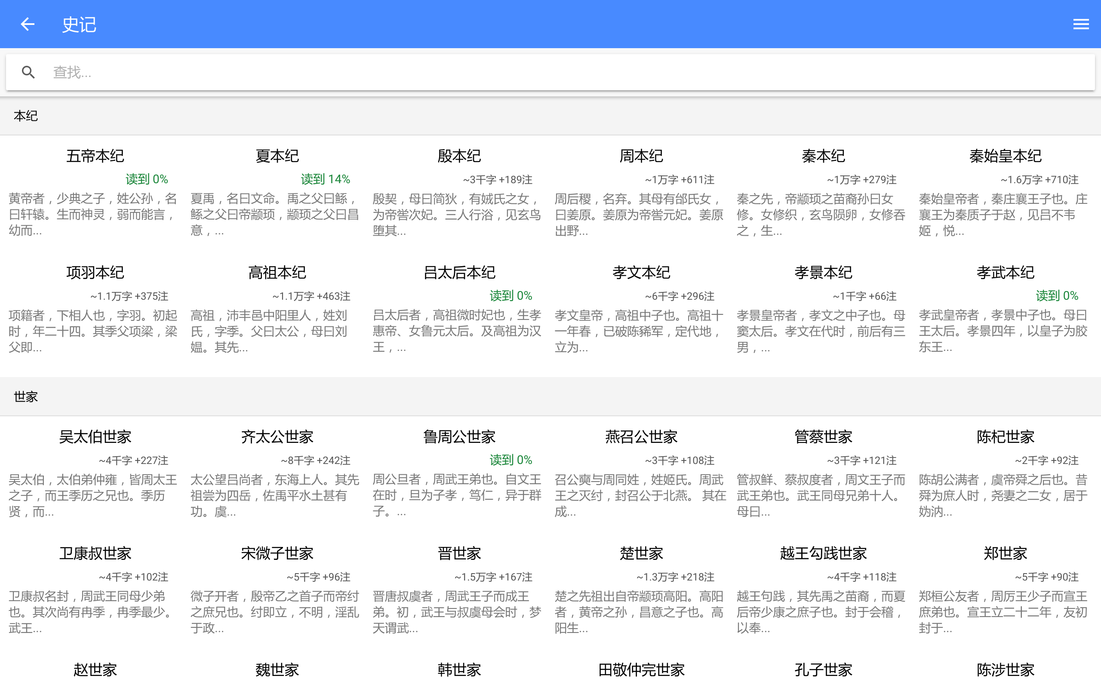Select 孝武本纪 title
1101x688 pixels.
point(1005,273)
